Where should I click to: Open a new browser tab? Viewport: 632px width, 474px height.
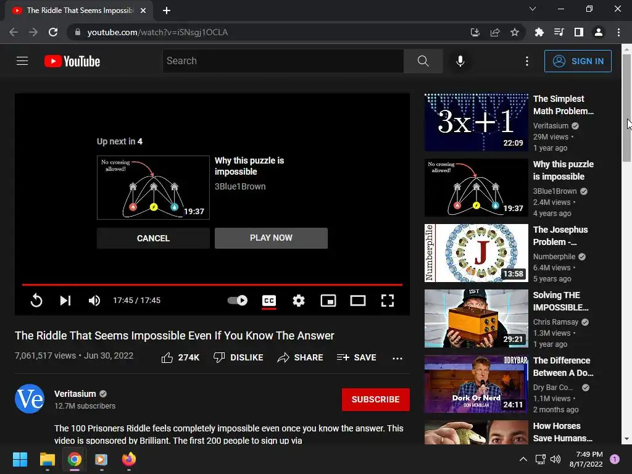pos(167,10)
